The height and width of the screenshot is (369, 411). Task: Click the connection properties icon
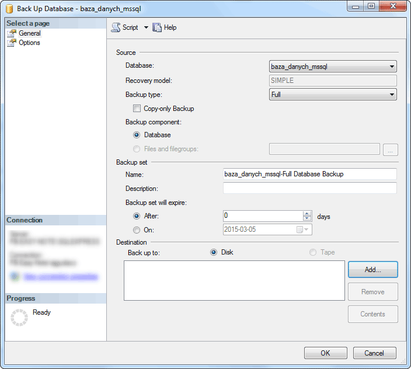coord(14,276)
